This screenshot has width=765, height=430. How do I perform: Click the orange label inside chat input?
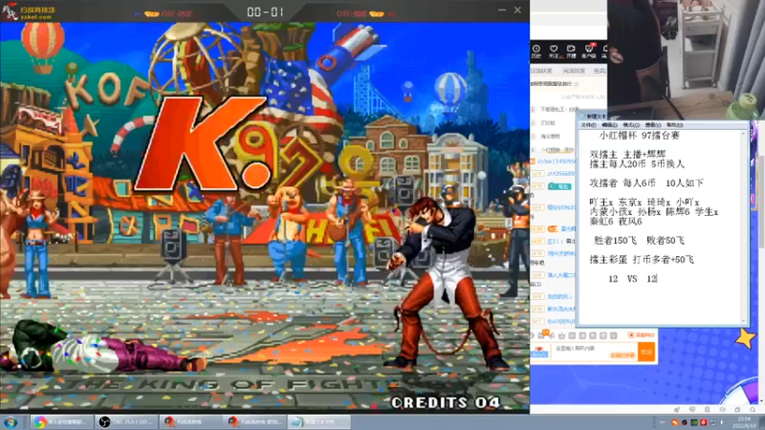coord(623,355)
